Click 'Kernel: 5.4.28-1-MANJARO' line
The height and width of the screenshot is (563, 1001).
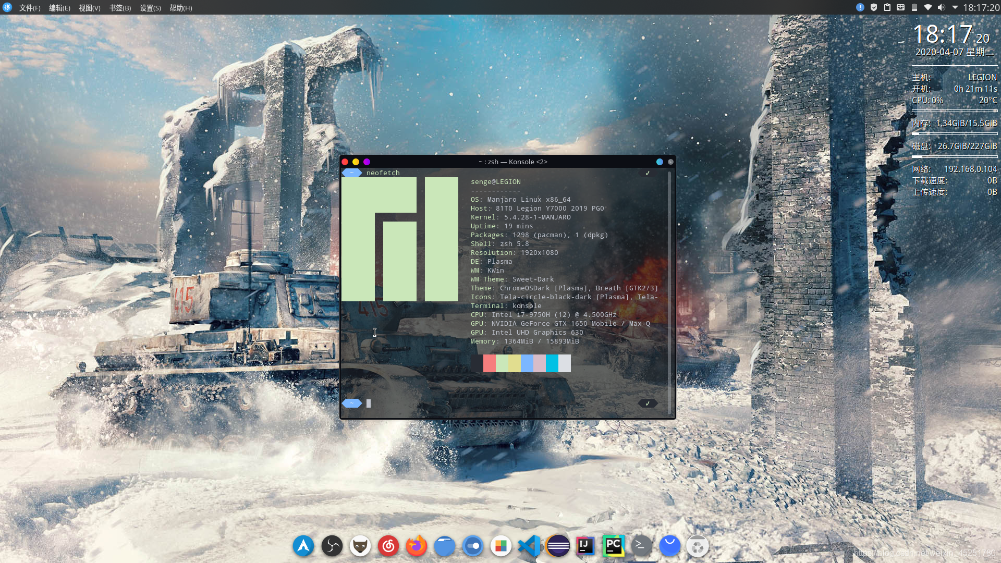[x=521, y=217]
